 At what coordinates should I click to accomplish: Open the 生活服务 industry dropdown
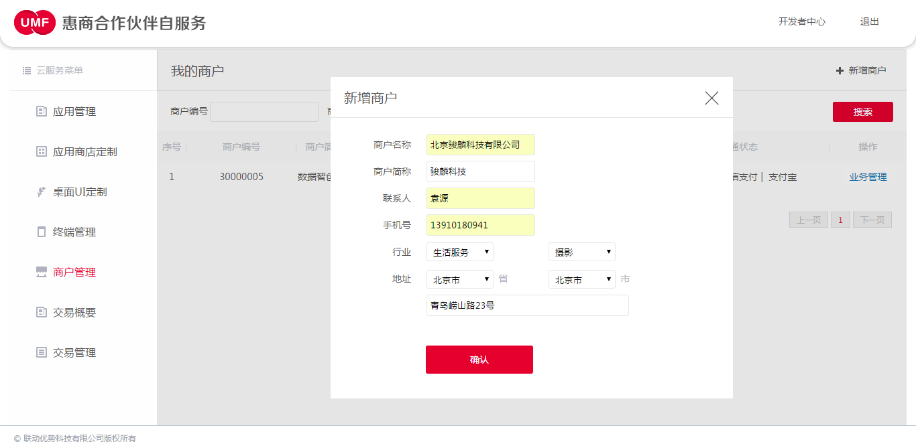[459, 252]
